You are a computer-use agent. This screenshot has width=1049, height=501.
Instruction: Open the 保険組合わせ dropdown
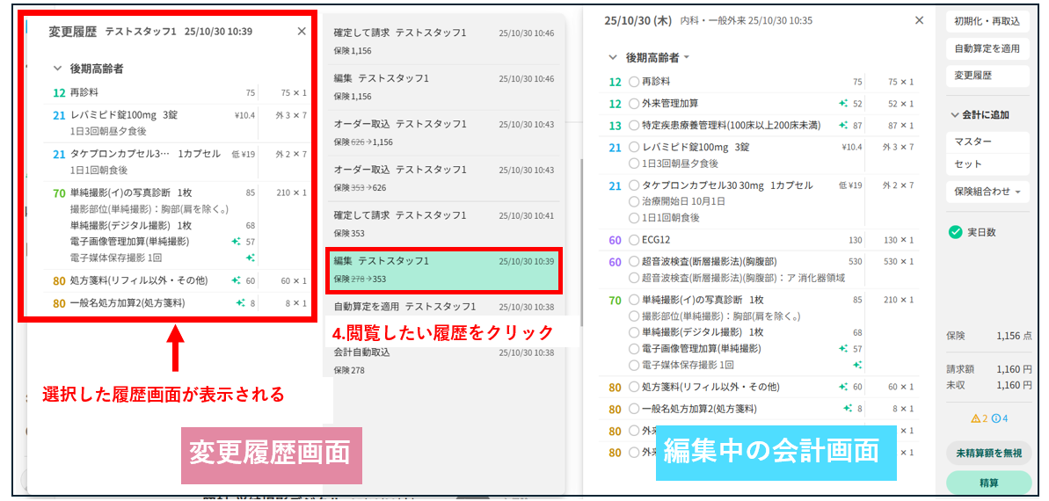point(987,192)
